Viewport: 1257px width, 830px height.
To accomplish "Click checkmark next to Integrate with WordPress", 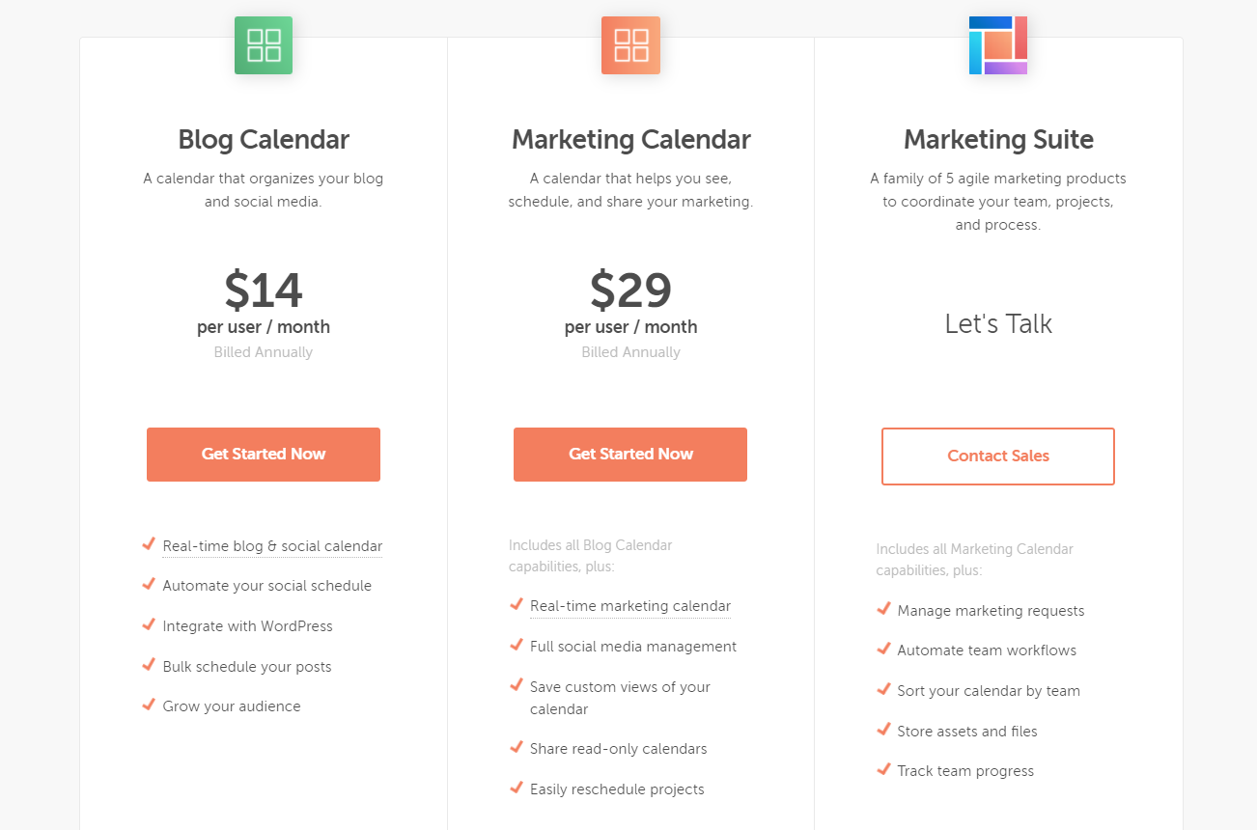I will coord(149,624).
